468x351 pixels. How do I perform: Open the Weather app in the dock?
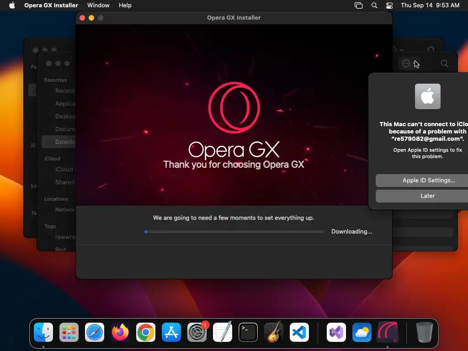click(362, 332)
